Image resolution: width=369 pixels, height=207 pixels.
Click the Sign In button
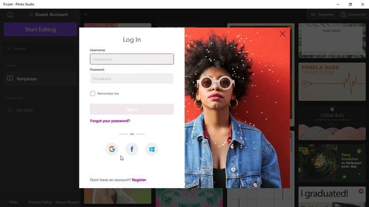coord(132,109)
